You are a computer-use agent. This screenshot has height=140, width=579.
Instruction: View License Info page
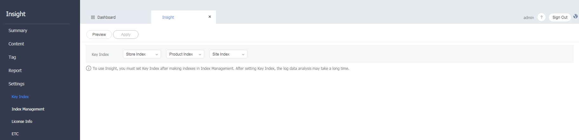[22, 122]
